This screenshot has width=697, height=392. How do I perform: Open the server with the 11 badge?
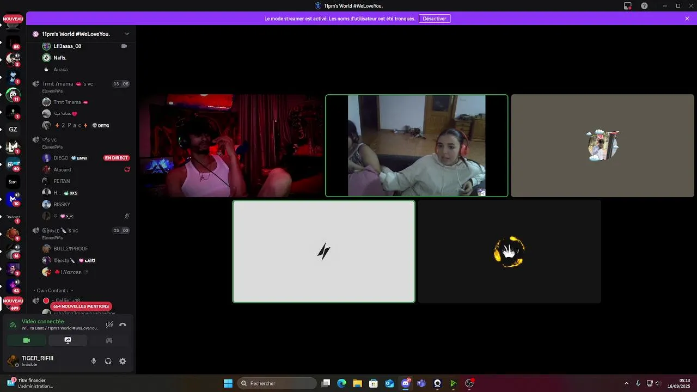coord(13,95)
